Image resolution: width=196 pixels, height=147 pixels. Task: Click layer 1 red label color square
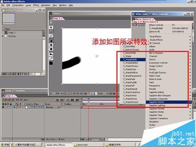17,107
